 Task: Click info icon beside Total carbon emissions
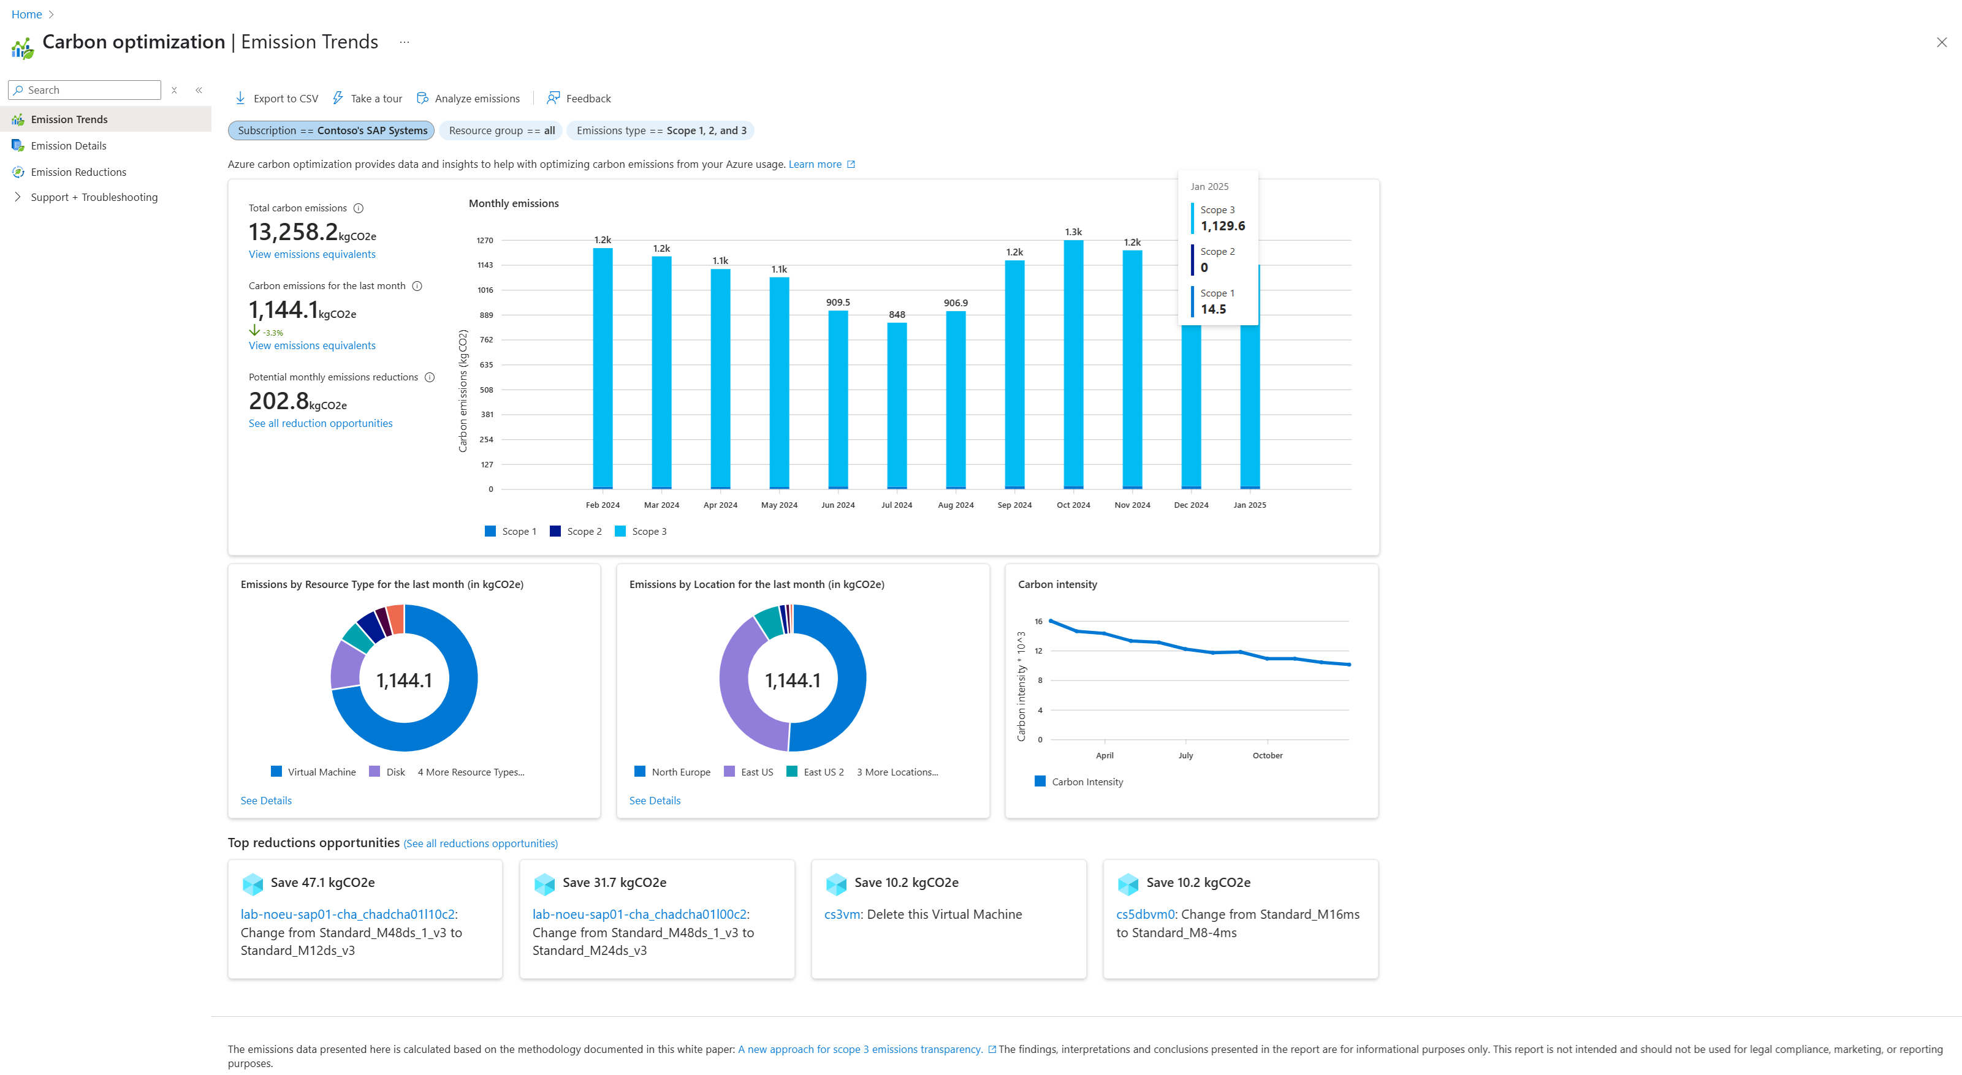click(x=358, y=208)
